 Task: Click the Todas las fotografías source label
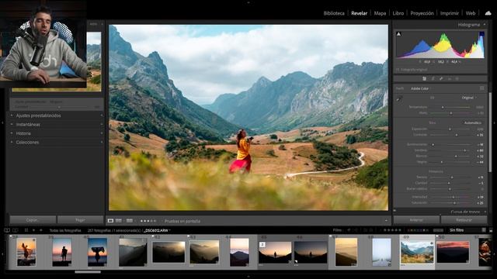pyautogui.click(x=65, y=230)
